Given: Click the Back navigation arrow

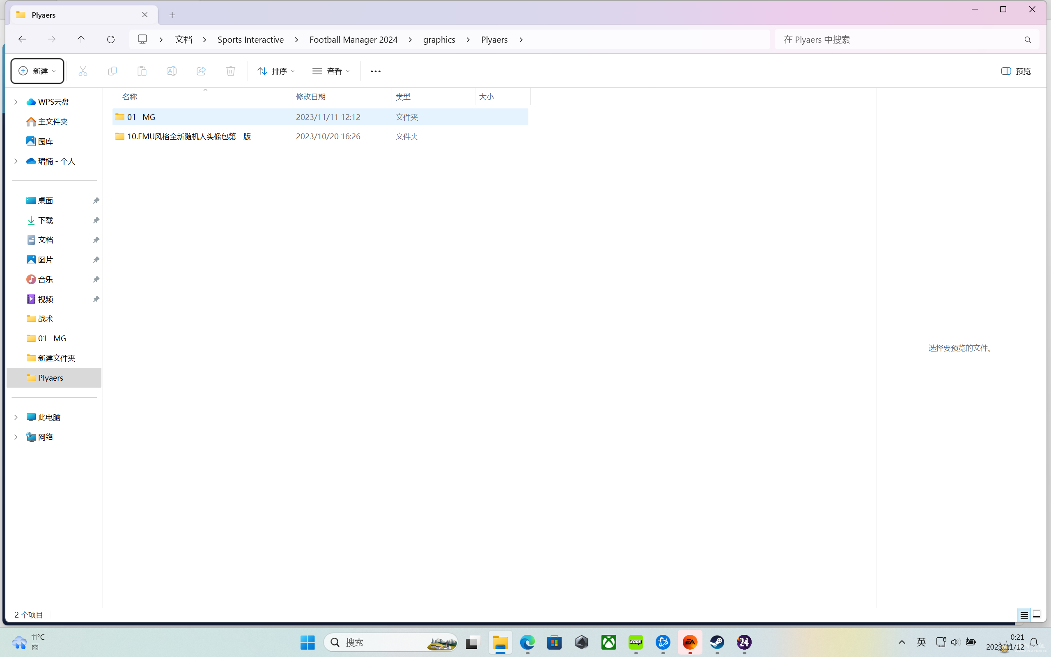Looking at the screenshot, I should click(22, 39).
